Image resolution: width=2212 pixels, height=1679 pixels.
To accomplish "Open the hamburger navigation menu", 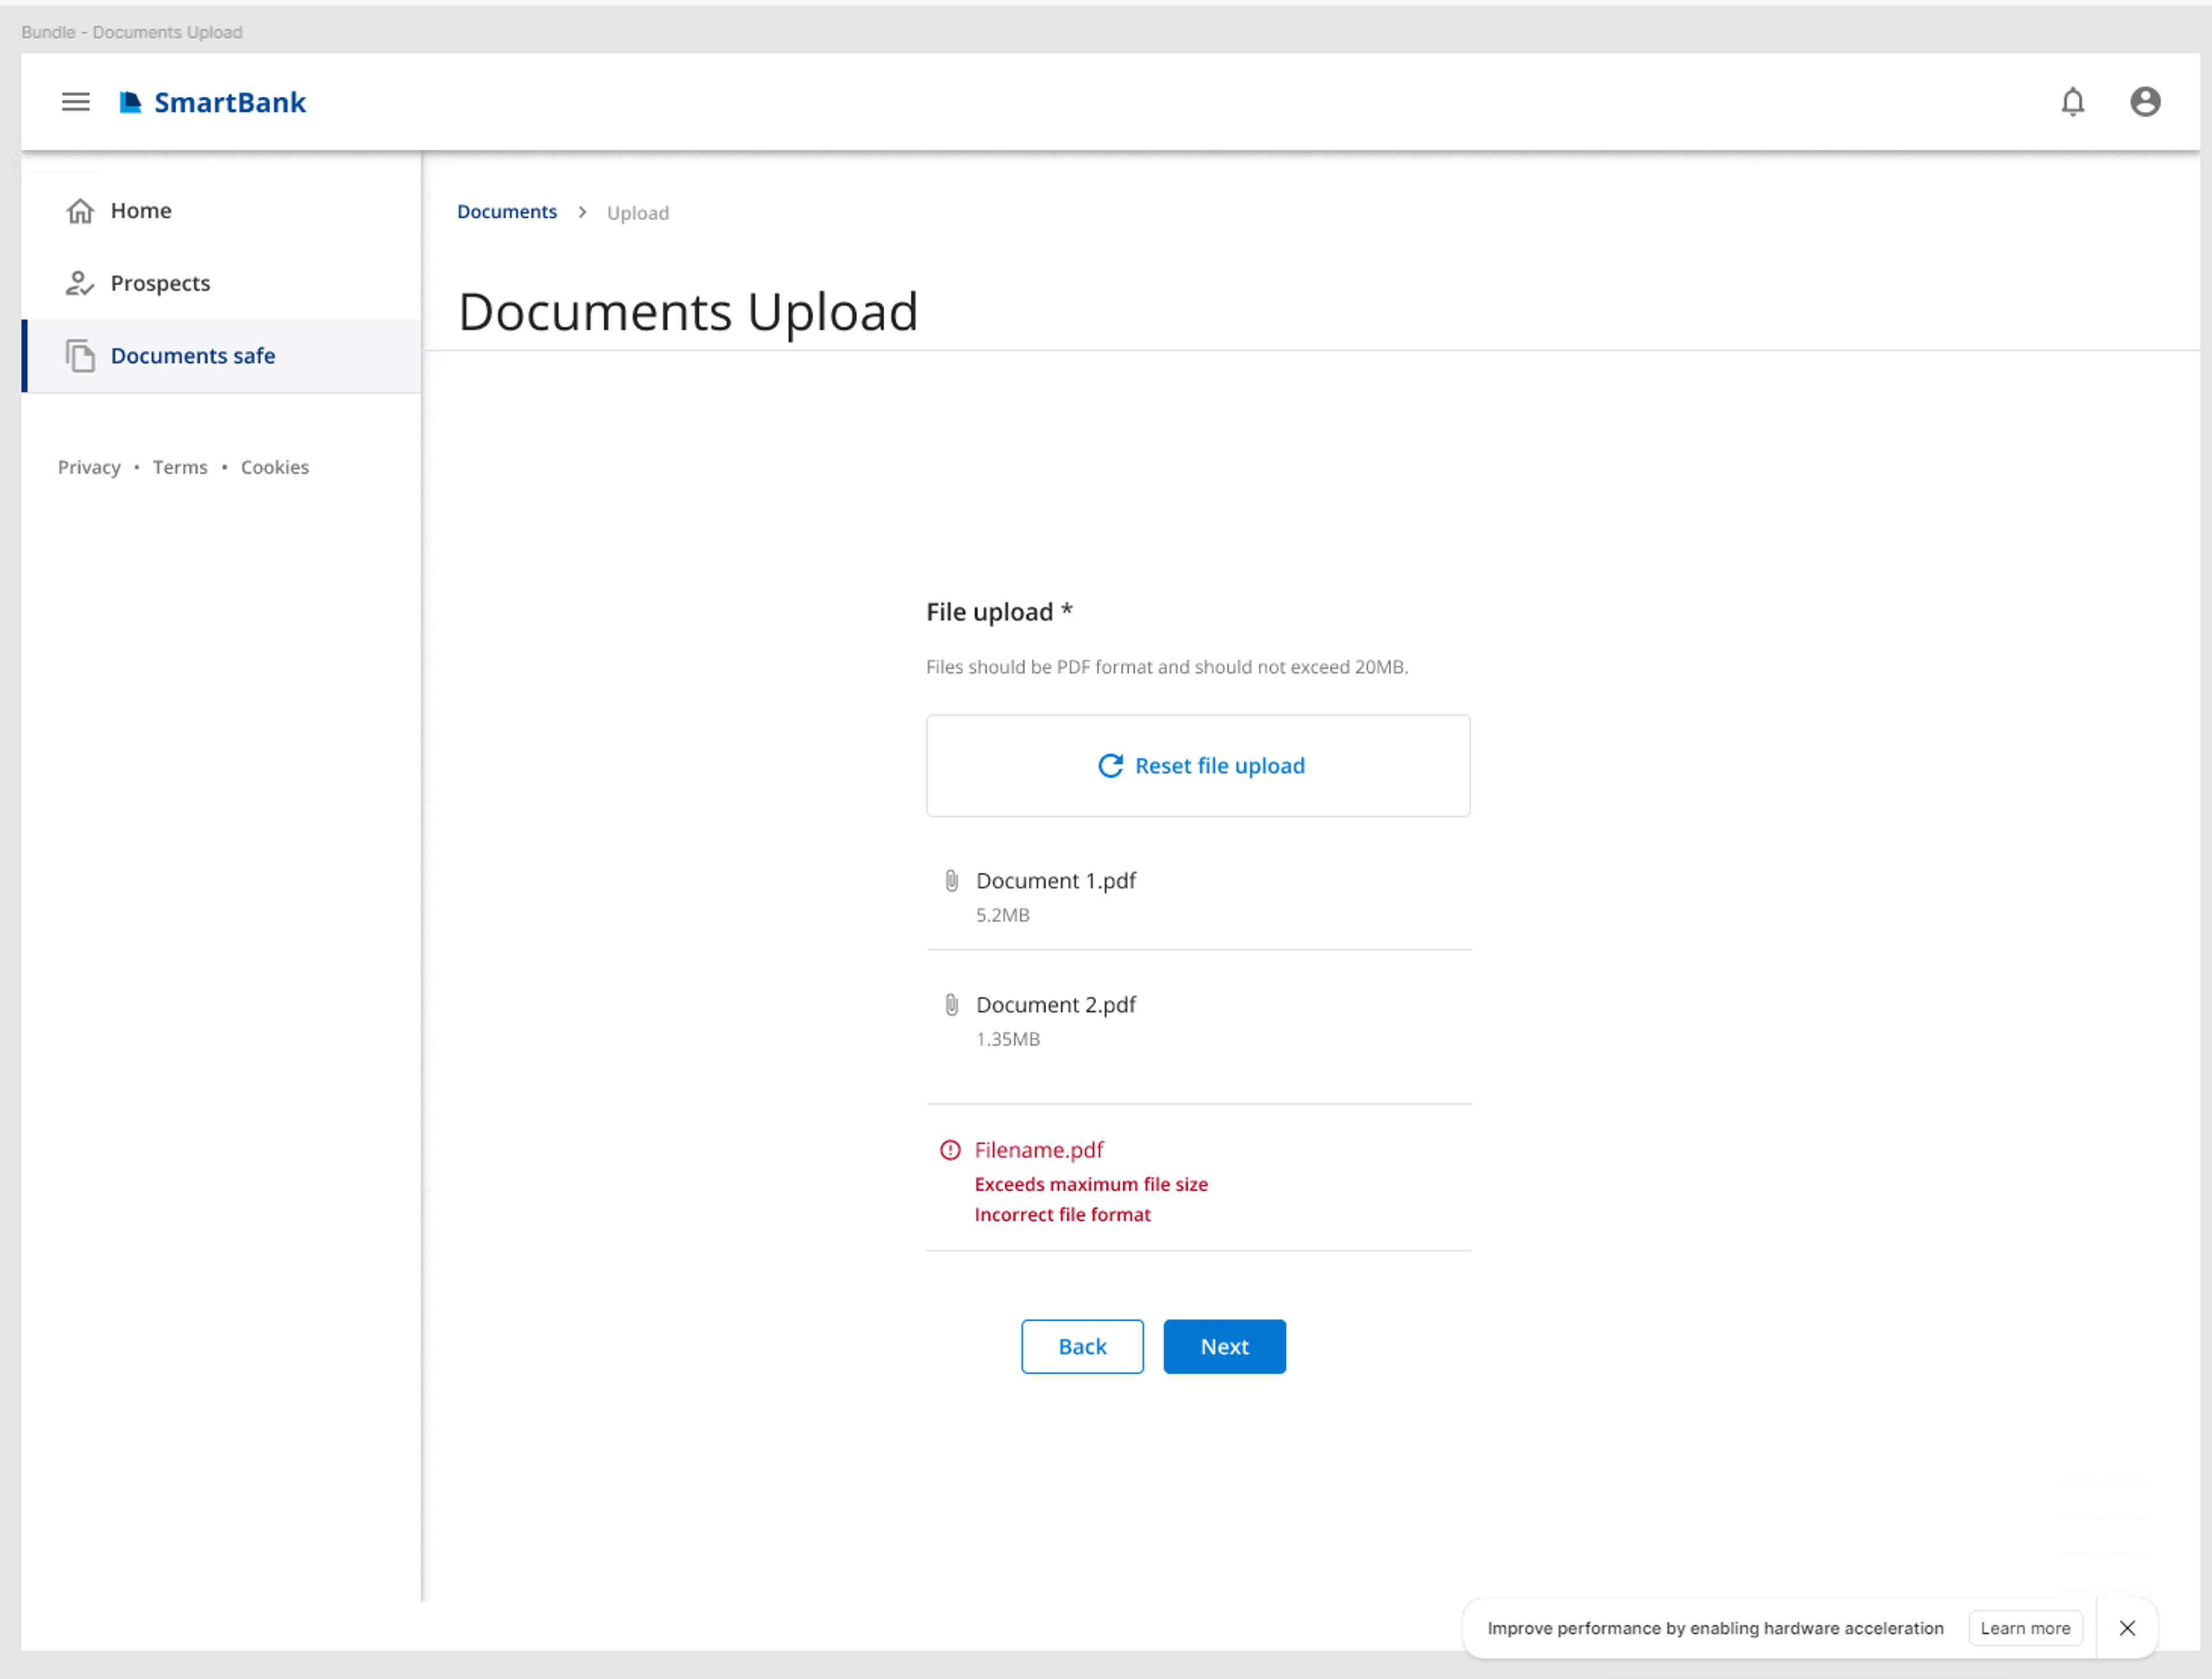I will point(76,102).
